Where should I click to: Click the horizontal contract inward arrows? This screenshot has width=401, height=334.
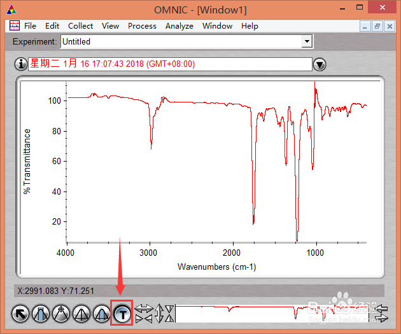(x=144, y=319)
